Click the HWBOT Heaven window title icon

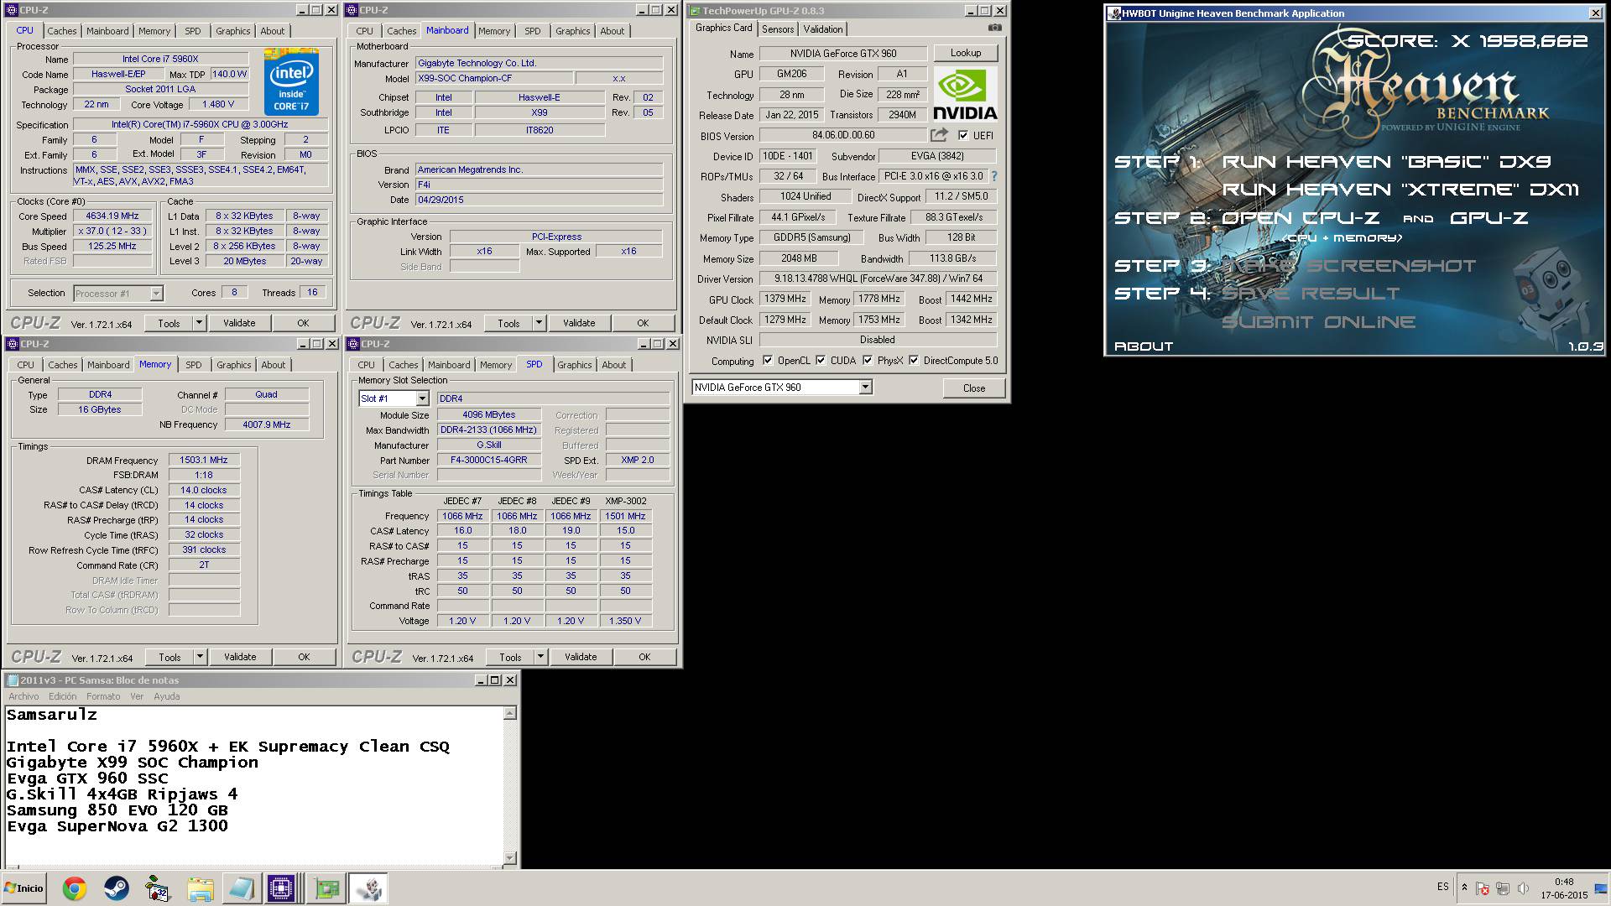coord(1114,13)
